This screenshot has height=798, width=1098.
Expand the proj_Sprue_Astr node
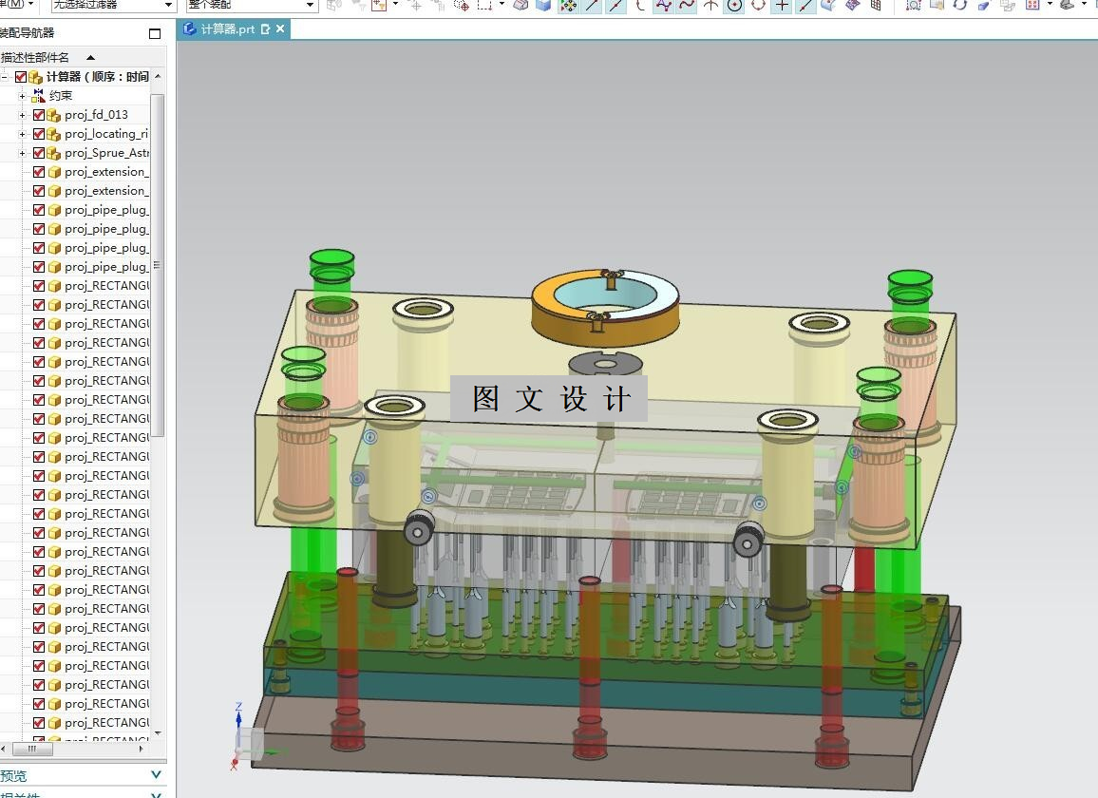pos(23,153)
